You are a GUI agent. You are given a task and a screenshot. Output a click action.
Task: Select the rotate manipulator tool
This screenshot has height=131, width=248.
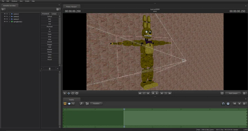73,93
